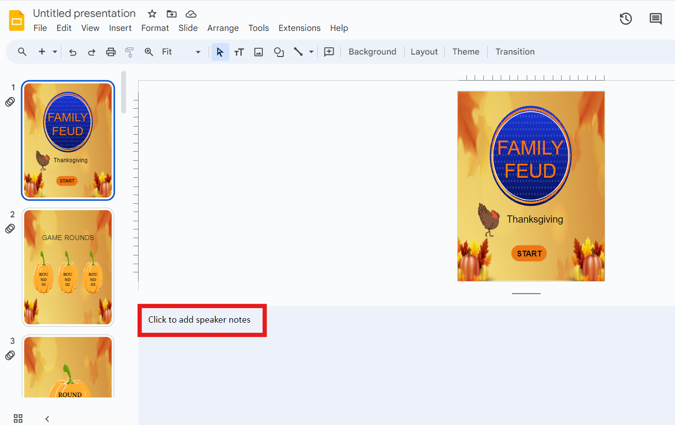Expand new slide layout dropdown arrow
The height and width of the screenshot is (425, 675).
(55, 52)
